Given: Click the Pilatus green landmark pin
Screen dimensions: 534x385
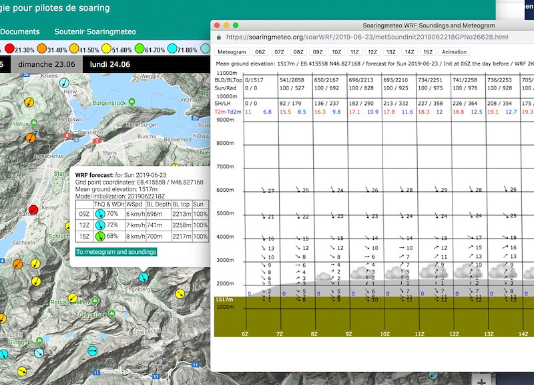Looking at the screenshot, I should pyautogui.click(x=34, y=122).
